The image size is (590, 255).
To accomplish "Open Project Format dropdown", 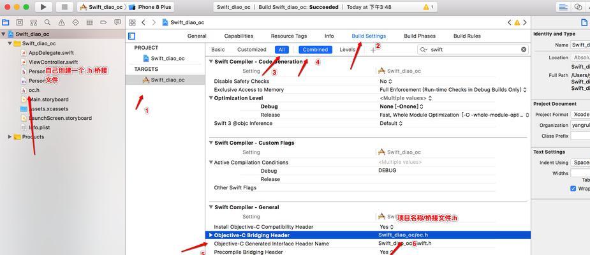I will (580, 114).
